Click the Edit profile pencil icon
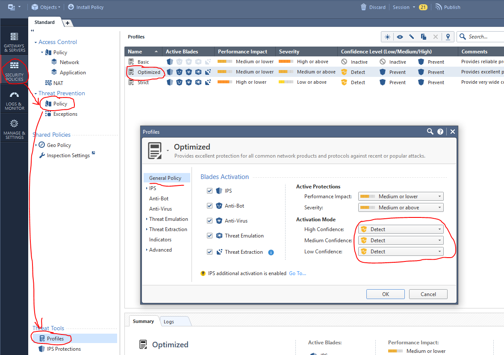 tap(411, 37)
